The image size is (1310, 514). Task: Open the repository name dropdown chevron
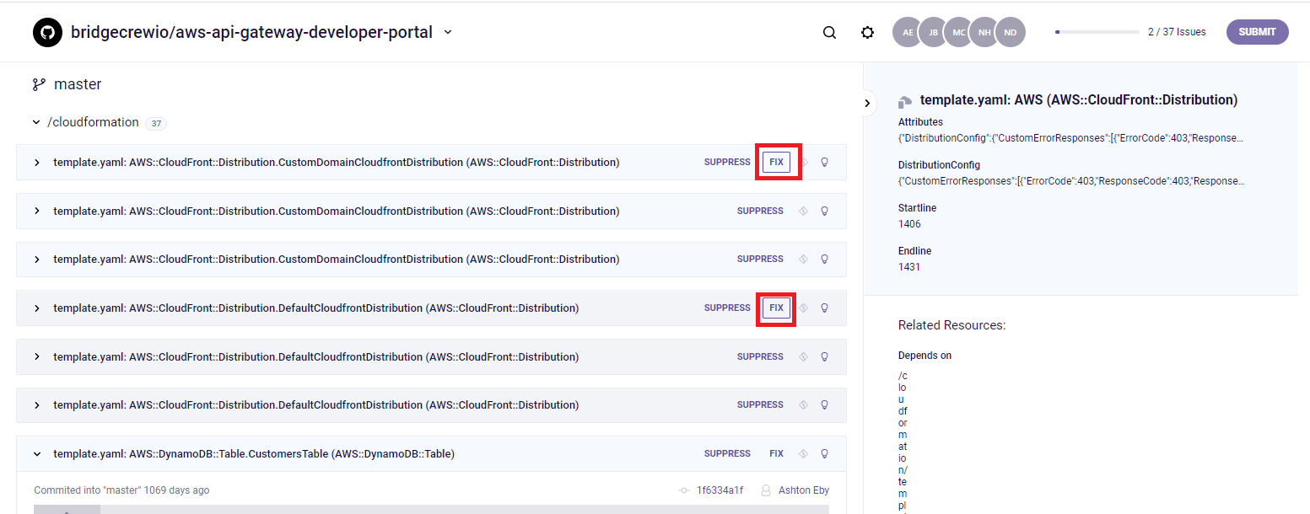[x=448, y=33]
